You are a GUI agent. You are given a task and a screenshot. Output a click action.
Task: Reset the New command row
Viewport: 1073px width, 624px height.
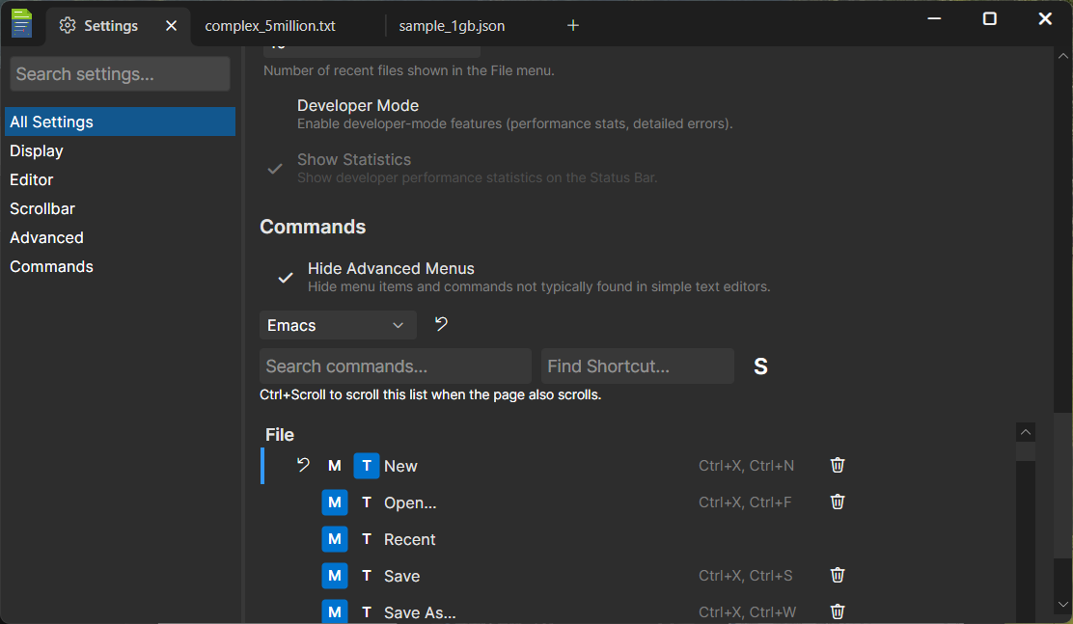click(x=303, y=465)
